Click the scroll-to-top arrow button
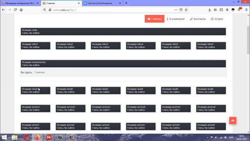250x141 pixels. pos(233,121)
